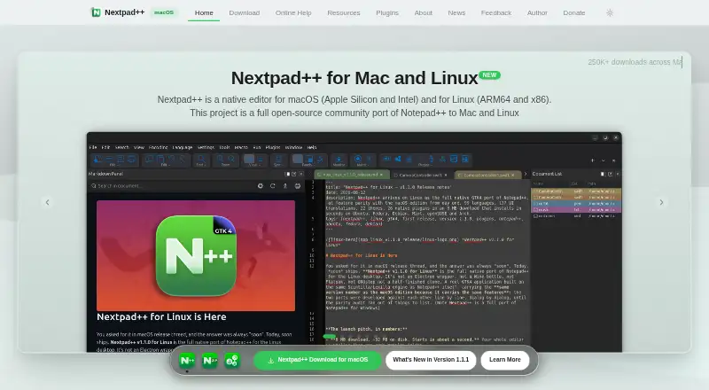Viewport: 709px width, 390px height.
Task: Switch to yellow CameraController.swift tab
Action: point(487,175)
